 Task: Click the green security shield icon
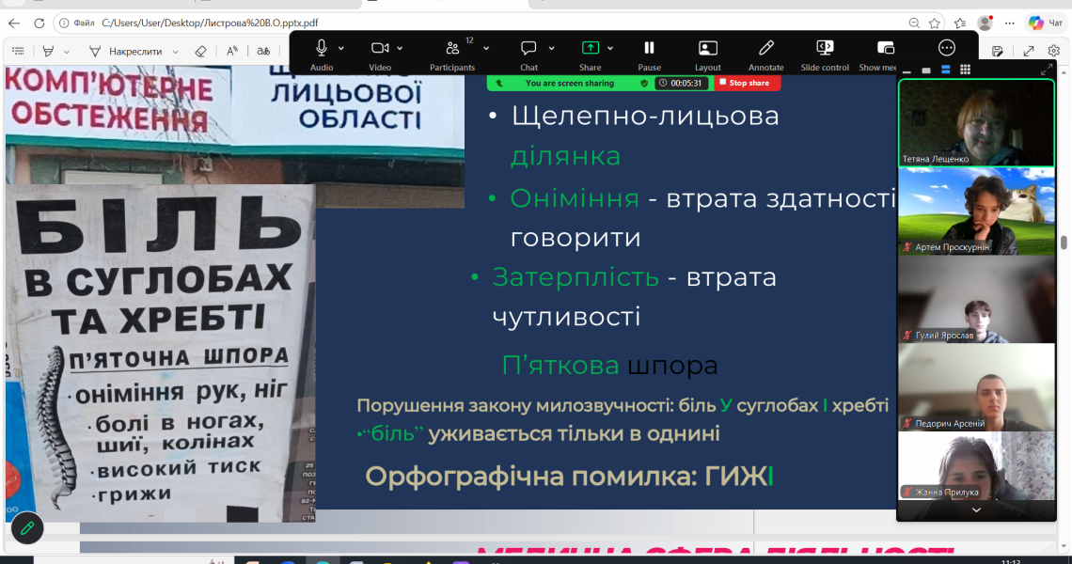tap(643, 83)
